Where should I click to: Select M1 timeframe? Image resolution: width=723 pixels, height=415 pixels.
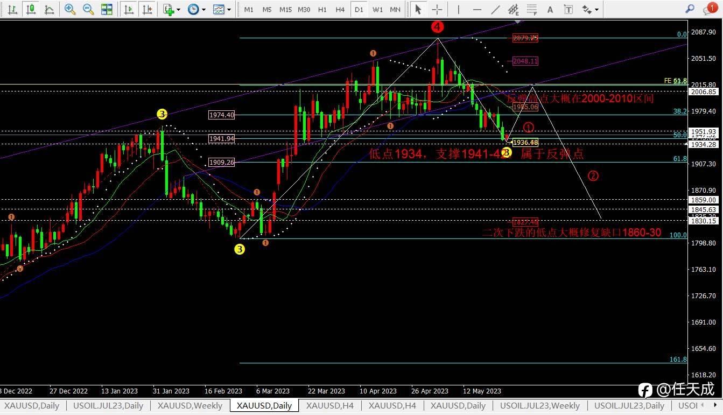[249, 10]
